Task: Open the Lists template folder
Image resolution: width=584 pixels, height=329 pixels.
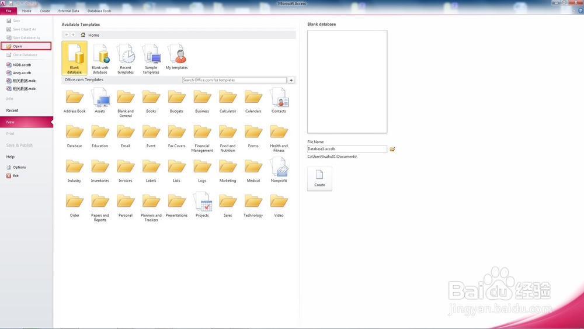Action: point(176,170)
